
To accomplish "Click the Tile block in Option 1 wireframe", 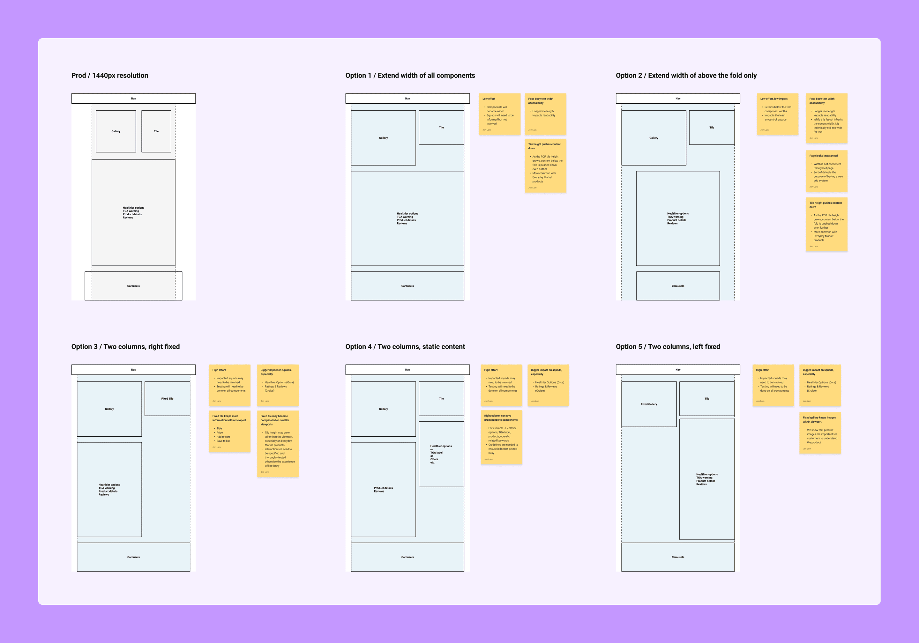I will (442, 127).
